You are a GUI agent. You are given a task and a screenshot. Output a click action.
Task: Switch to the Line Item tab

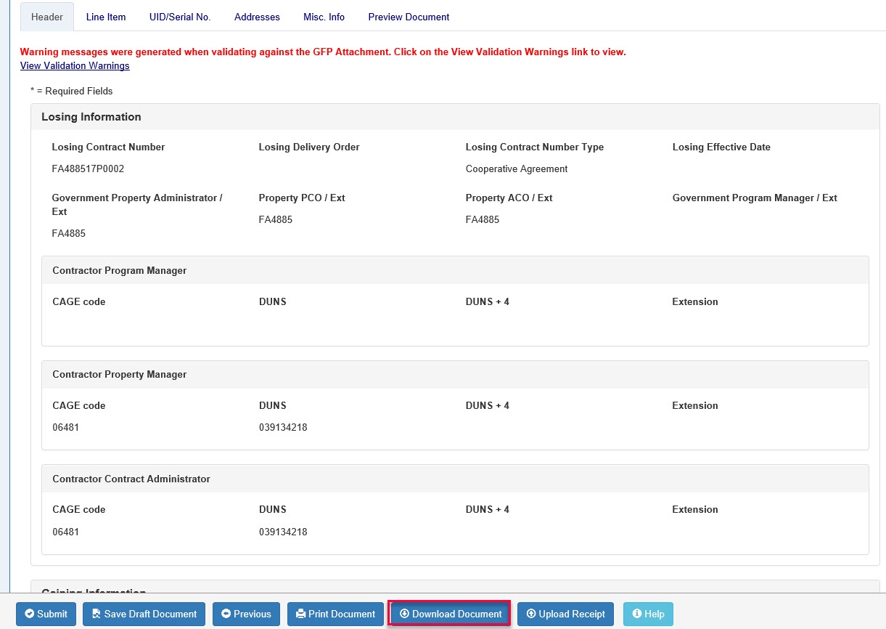click(x=106, y=17)
